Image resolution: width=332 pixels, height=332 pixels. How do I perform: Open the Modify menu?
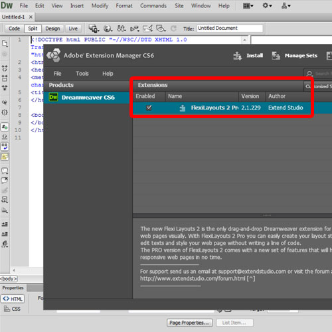point(100,6)
